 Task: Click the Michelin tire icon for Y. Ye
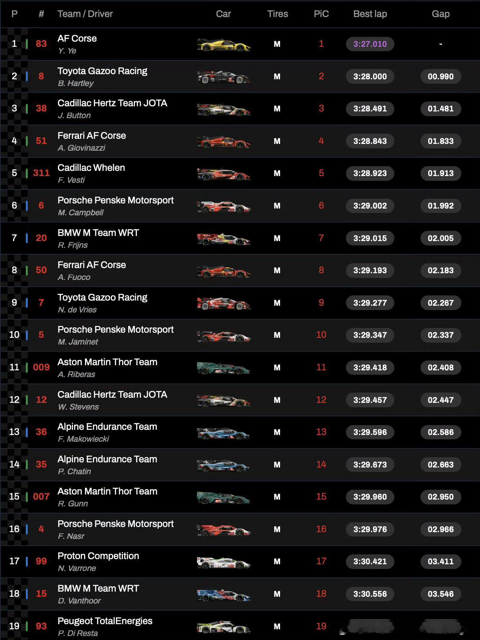(x=277, y=44)
